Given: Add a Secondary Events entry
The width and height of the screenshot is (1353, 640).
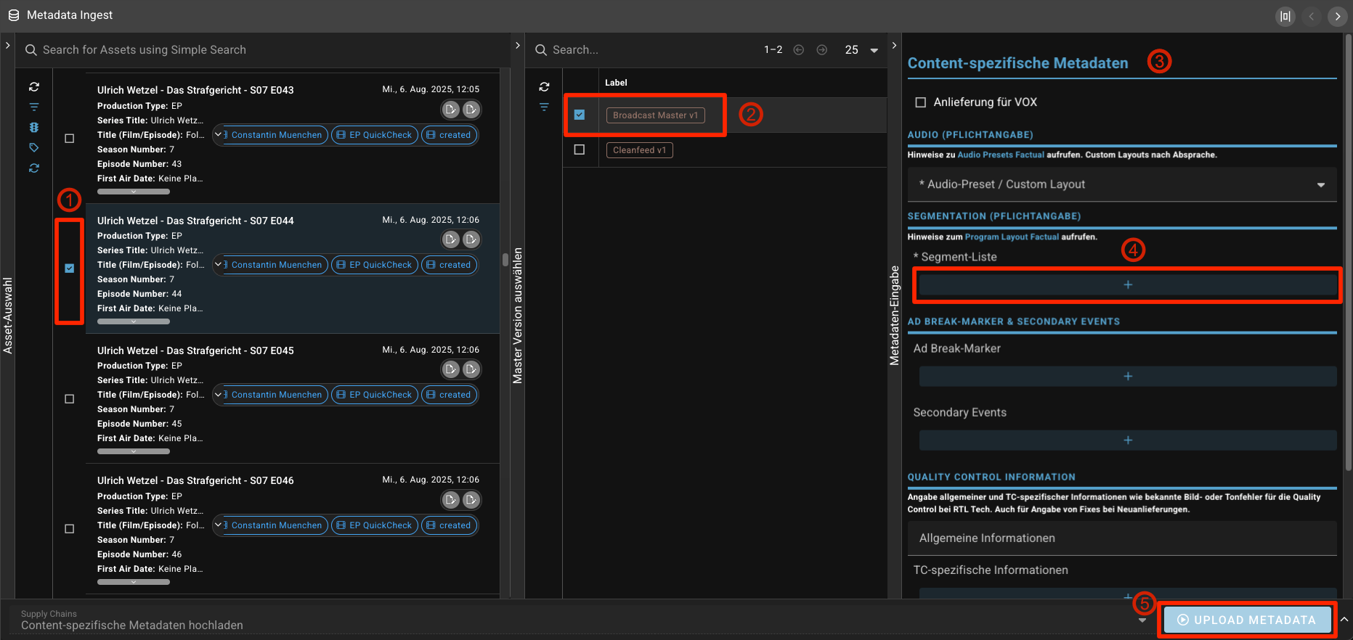Looking at the screenshot, I should tap(1127, 440).
